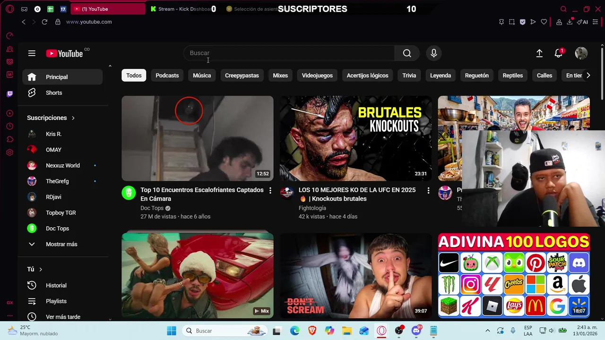This screenshot has width=605, height=340.
Task: Show hidden system tray icons
Action: click(x=488, y=331)
